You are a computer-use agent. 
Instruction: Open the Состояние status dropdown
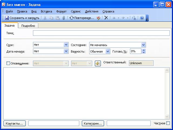click(x=143, y=45)
